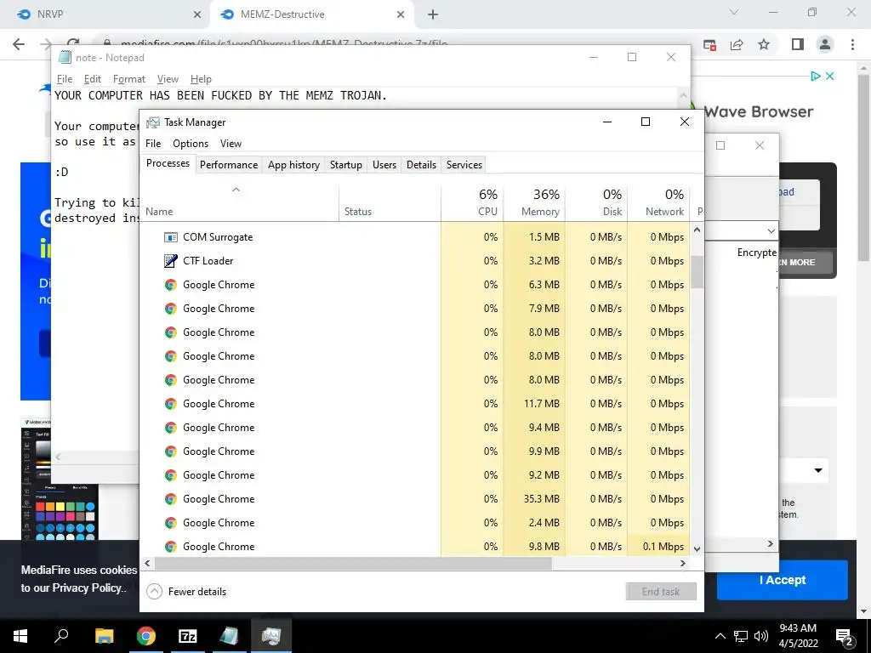Screen dimensions: 871x653
Task: Open Chrome three-dot menu
Action: click(852, 44)
